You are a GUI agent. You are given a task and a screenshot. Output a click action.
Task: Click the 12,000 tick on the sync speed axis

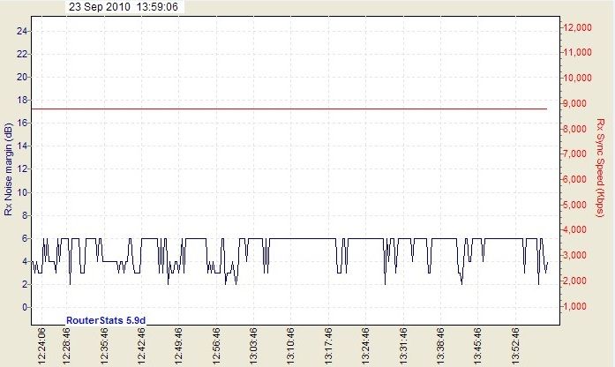pos(576,27)
